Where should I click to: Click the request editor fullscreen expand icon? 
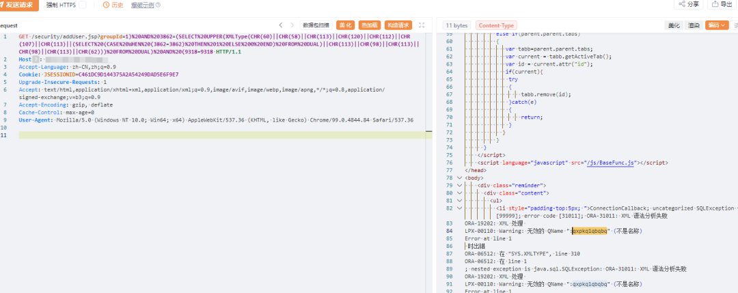point(422,25)
